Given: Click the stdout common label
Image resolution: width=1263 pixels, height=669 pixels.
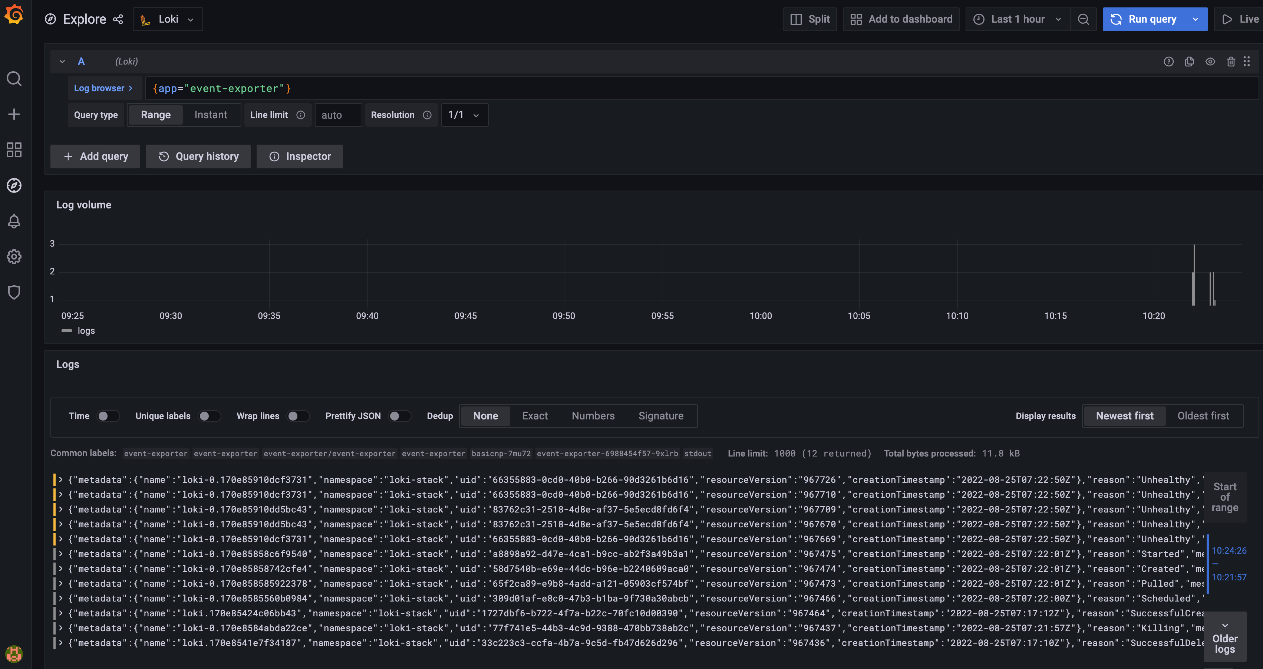Looking at the screenshot, I should [698, 453].
